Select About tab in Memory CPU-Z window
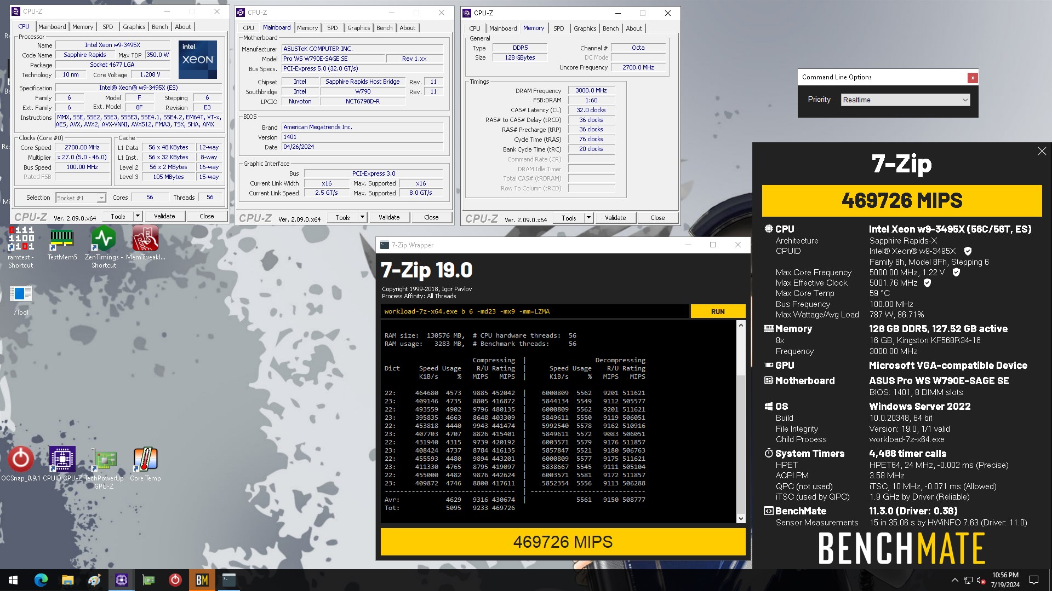This screenshot has width=1052, height=591. (x=633, y=28)
